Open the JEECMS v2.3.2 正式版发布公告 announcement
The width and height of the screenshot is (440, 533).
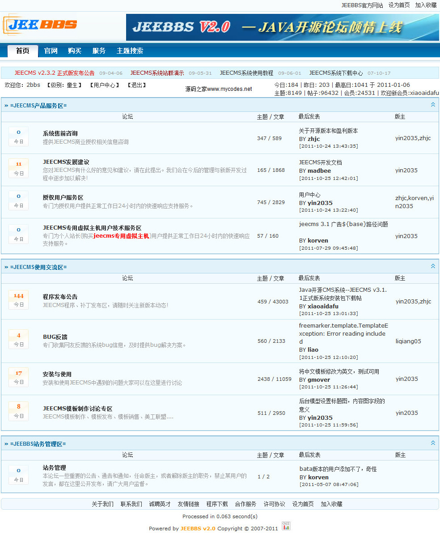click(x=55, y=73)
